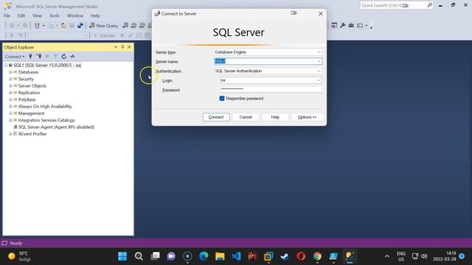Pin the Object Explorer panel with pushpin
Viewport: 472px width, 265px height.
pos(122,47)
